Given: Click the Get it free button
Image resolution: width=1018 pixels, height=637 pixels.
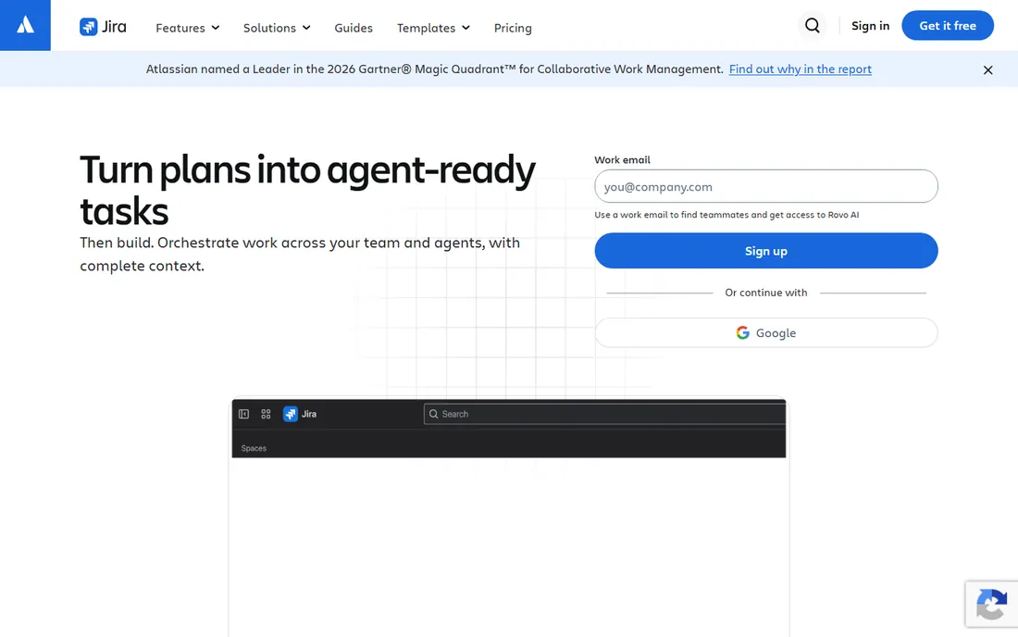Looking at the screenshot, I should point(948,25).
